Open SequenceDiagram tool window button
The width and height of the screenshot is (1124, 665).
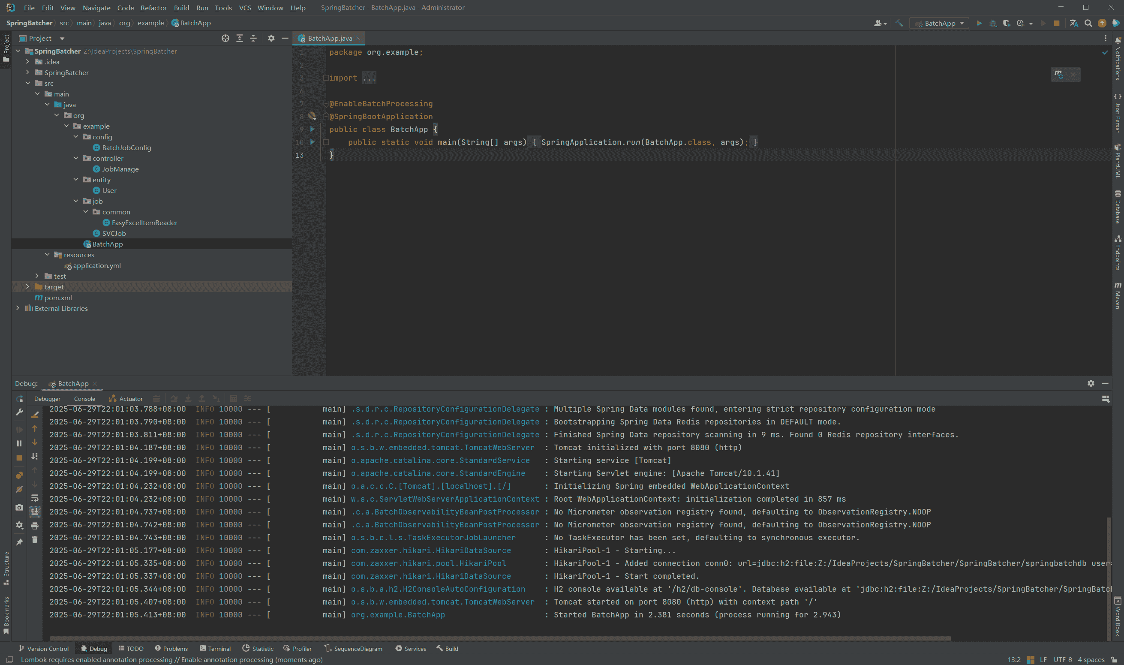point(353,648)
